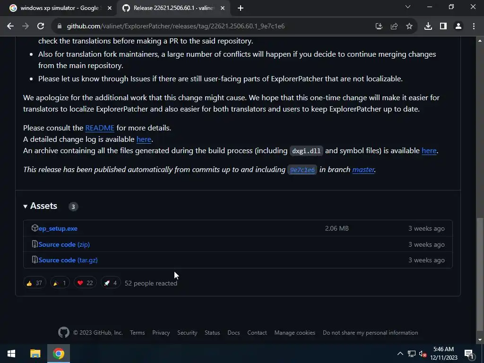The width and height of the screenshot is (484, 363).
Task: Open Chrome profile avatar
Action: 458,26
